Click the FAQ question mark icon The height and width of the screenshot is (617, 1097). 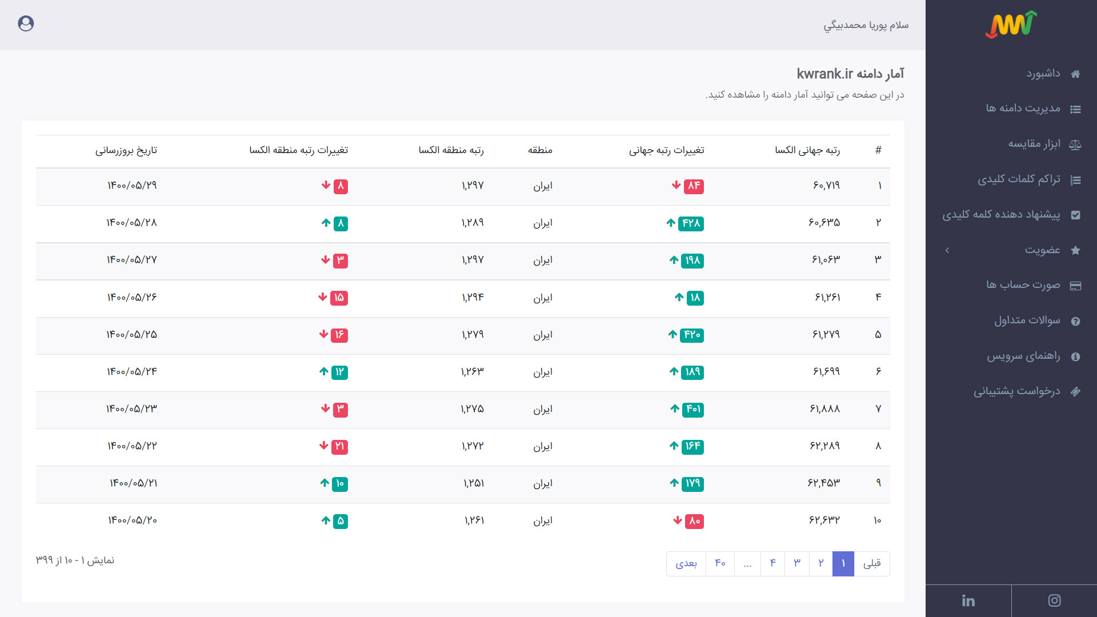[1075, 321]
